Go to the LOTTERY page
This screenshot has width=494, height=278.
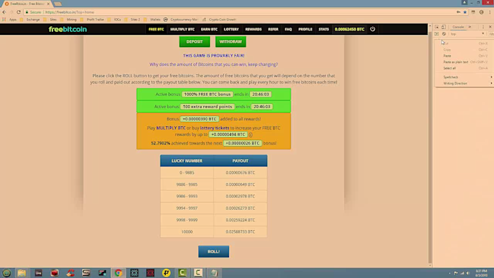coord(231,29)
